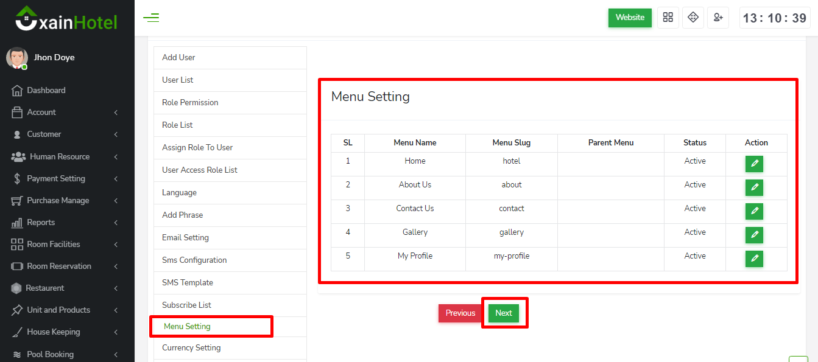Open Dashboard from the sidebar

(x=46, y=91)
